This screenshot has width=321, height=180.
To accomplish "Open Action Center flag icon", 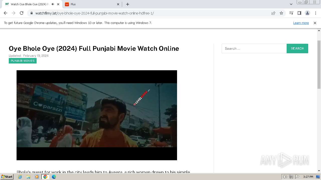I will (x=297, y=177).
